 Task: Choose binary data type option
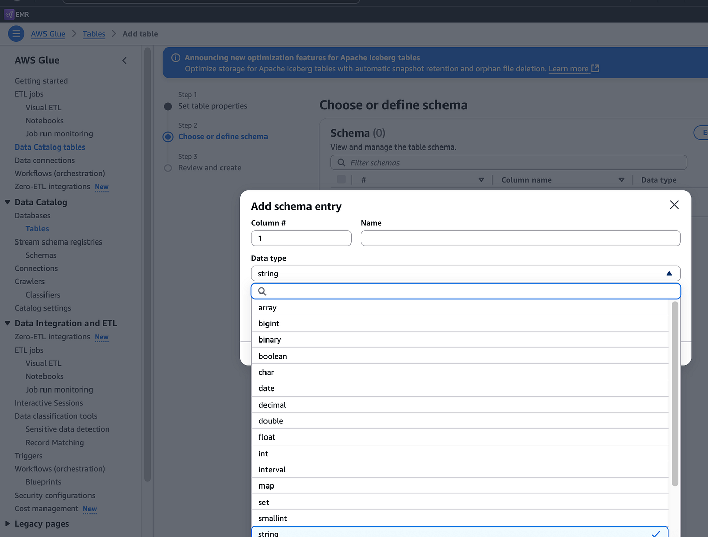[x=460, y=340]
